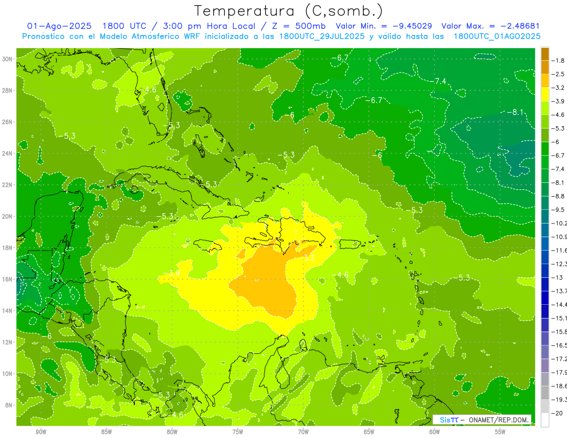The width and height of the screenshot is (567, 438).
Task: Click the -11.6 colorbar scale label
Action: [560, 250]
